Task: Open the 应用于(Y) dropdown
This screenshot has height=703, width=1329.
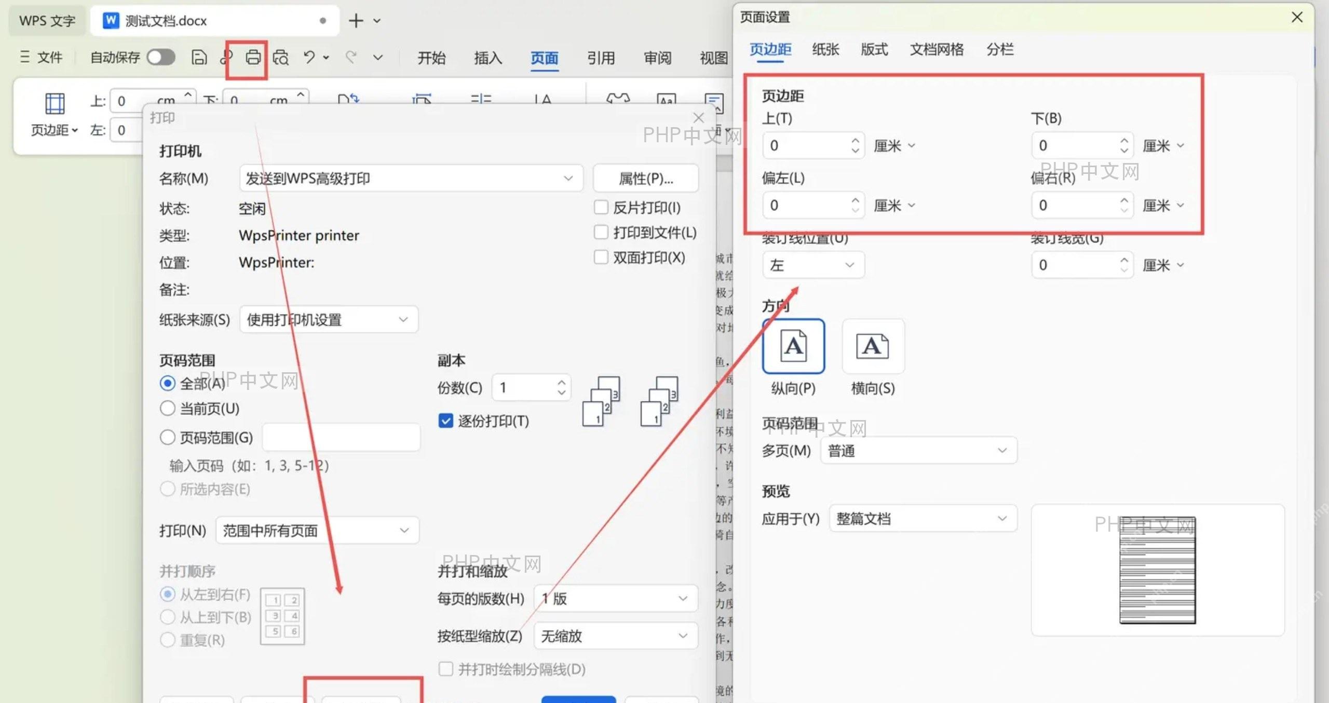Action: coord(923,518)
